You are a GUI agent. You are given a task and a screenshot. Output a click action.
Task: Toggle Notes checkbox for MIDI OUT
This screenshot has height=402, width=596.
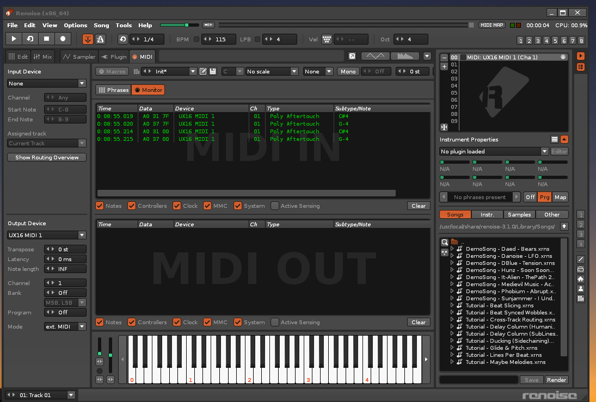(x=100, y=322)
